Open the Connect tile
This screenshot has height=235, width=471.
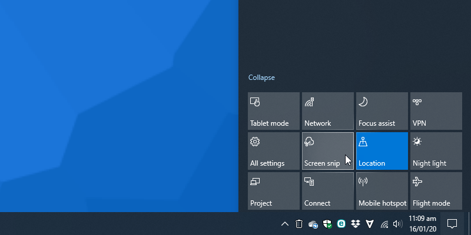pyautogui.click(x=328, y=190)
